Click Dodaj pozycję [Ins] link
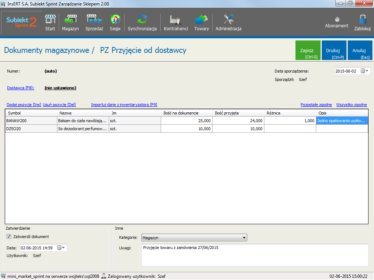This screenshot has height=280, width=374. (x=24, y=105)
